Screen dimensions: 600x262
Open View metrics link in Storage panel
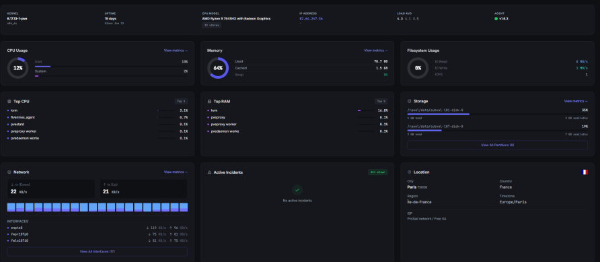[576, 101]
